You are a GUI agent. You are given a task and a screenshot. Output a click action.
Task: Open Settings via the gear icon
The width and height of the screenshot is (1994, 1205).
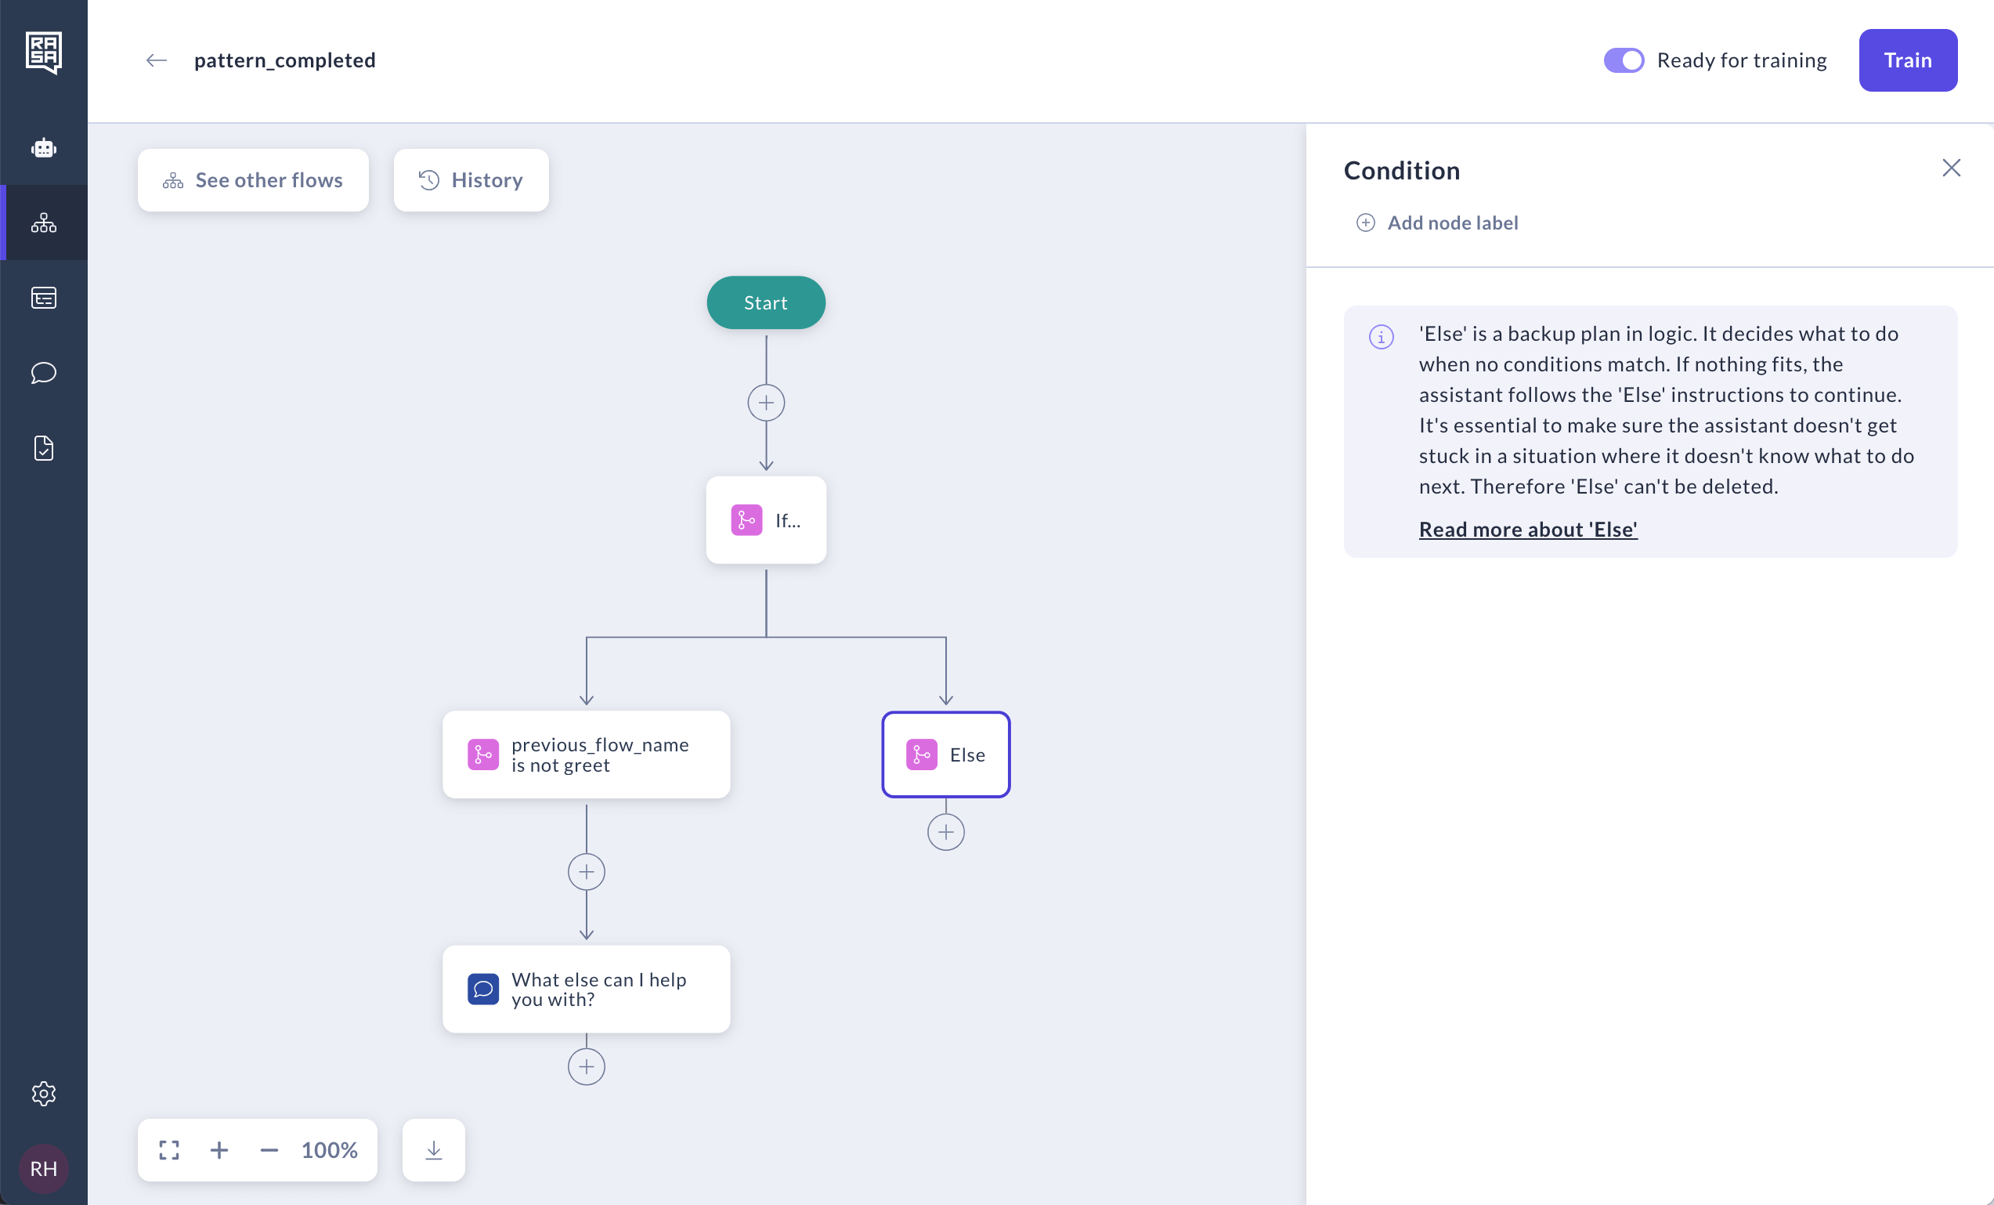(44, 1094)
